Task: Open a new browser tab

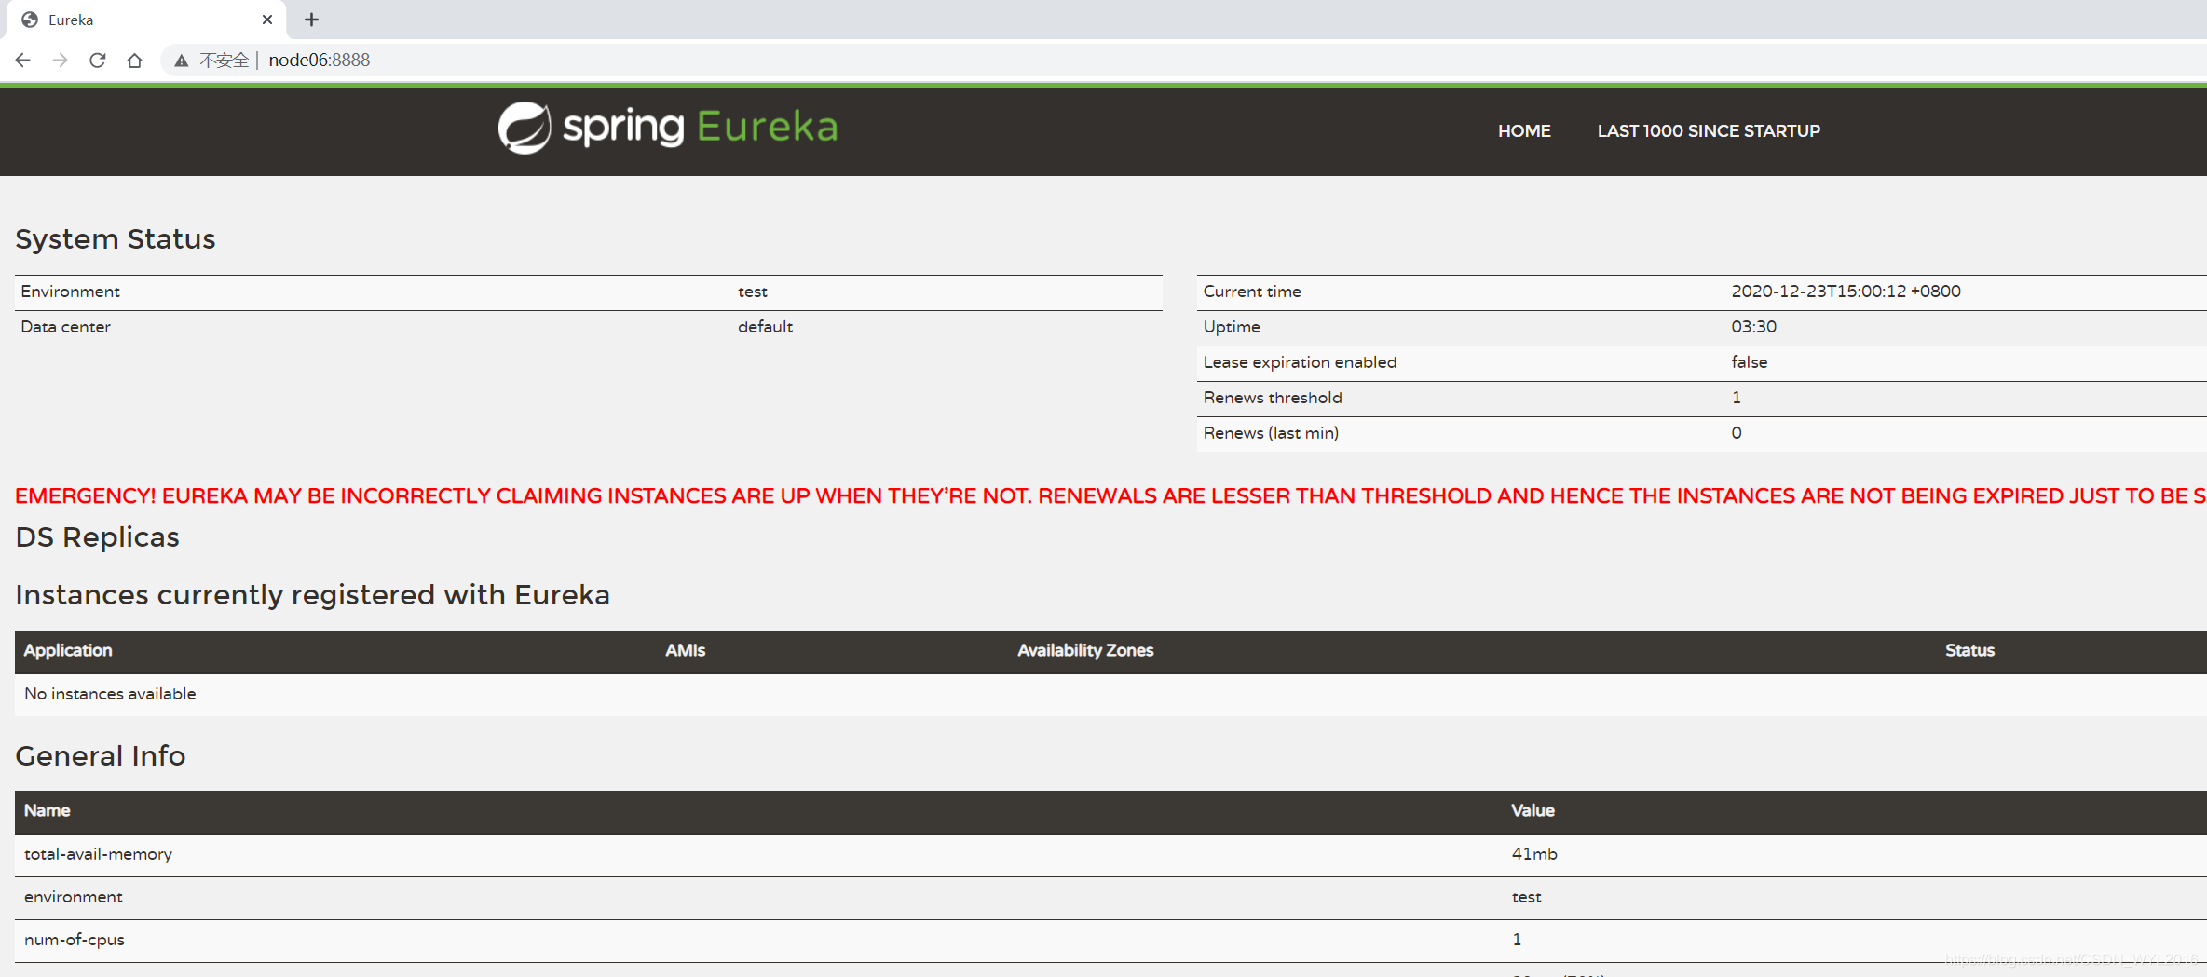Action: tap(312, 20)
